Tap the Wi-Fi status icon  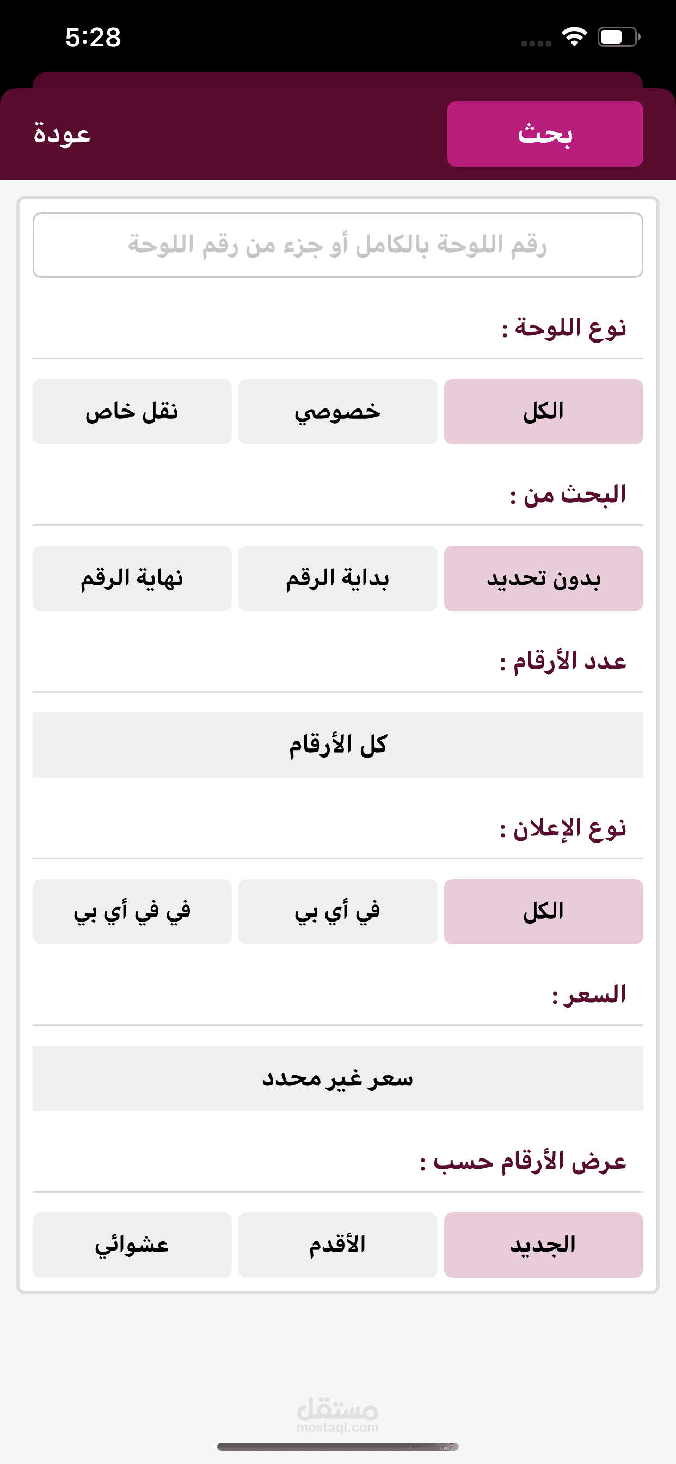pos(574,37)
